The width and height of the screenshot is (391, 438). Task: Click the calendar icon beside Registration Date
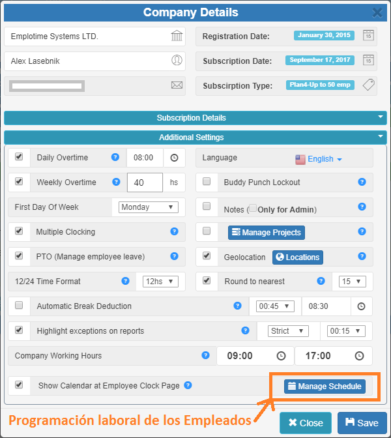(x=368, y=36)
